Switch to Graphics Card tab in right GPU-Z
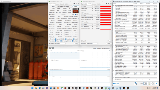The width and height of the screenshot is (160, 90). click(x=84, y=4)
